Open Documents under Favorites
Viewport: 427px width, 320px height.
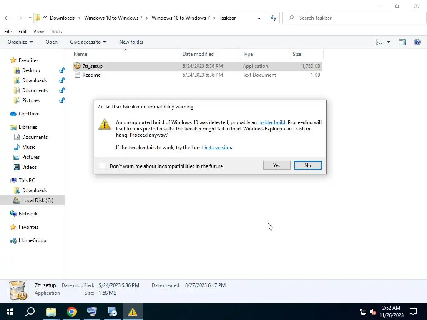tap(35, 90)
